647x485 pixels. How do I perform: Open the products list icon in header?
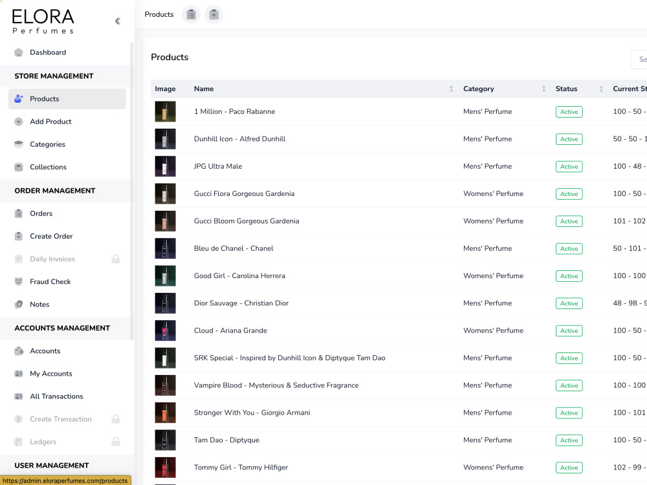pos(191,14)
